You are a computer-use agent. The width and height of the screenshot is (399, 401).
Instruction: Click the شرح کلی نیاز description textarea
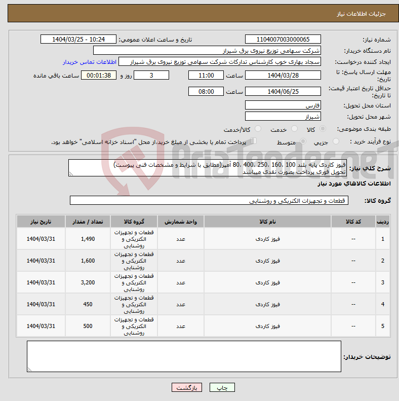coord(208,168)
